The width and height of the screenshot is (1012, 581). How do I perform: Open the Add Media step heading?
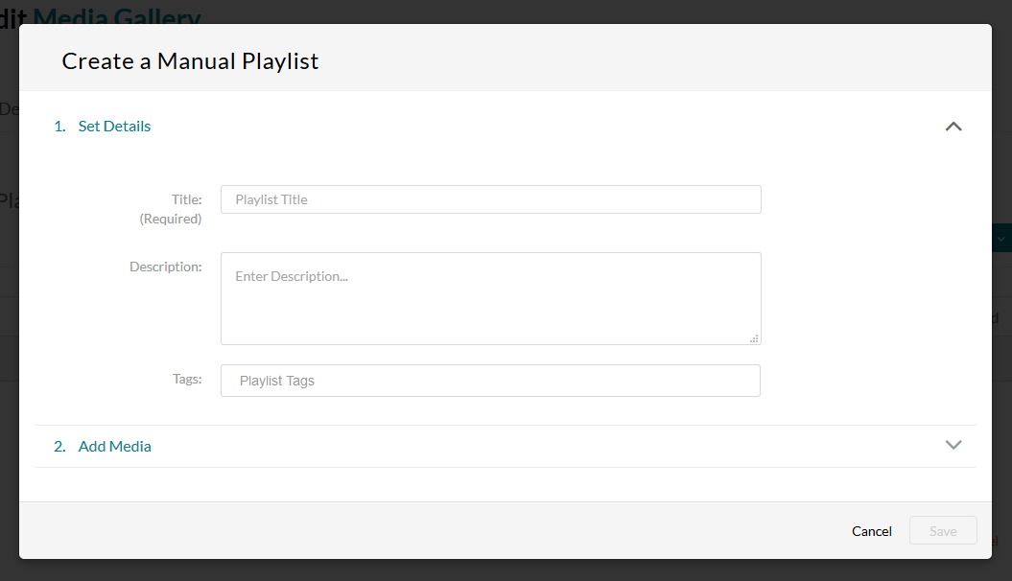point(115,446)
